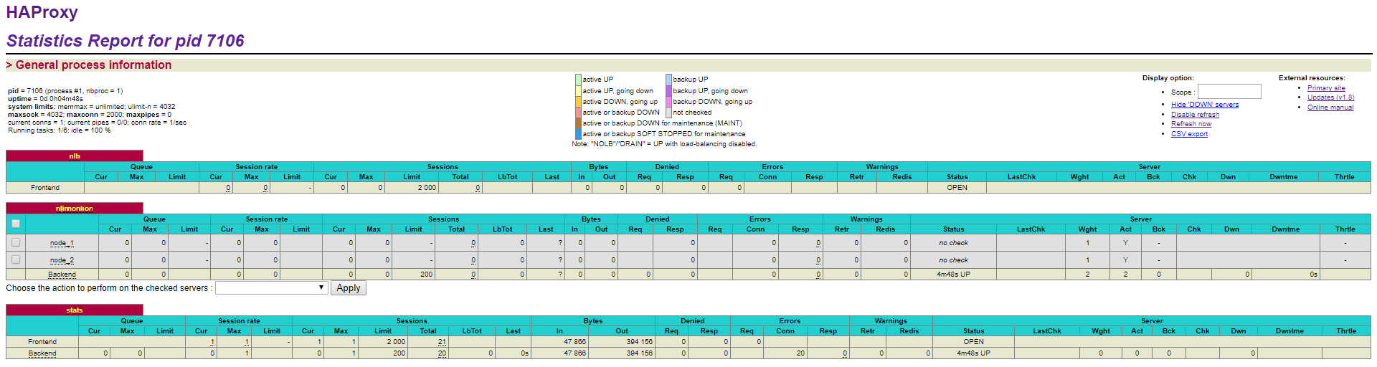Tick the checkbox for node_2
This screenshot has height=367, width=1377.
(x=16, y=259)
